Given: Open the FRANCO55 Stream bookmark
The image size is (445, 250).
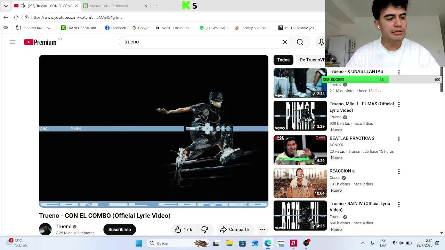Looking at the screenshot, I should pos(80,28).
